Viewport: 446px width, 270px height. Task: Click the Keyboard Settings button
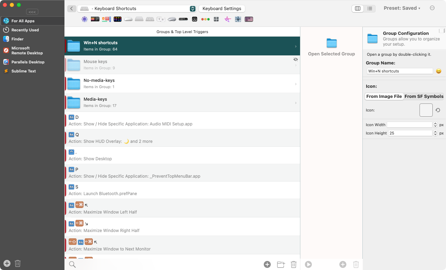pyautogui.click(x=222, y=9)
